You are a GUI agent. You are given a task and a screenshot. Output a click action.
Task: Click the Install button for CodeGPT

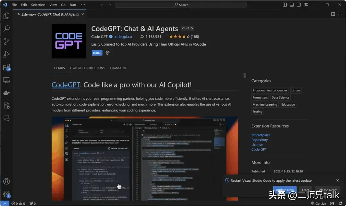(97, 53)
